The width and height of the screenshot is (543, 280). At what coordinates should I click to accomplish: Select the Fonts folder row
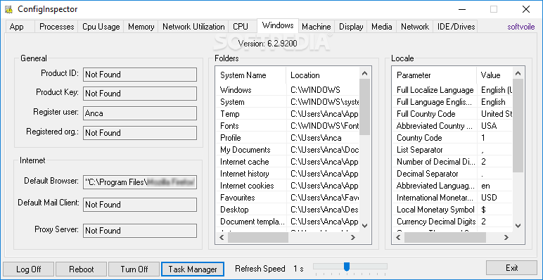(x=288, y=126)
